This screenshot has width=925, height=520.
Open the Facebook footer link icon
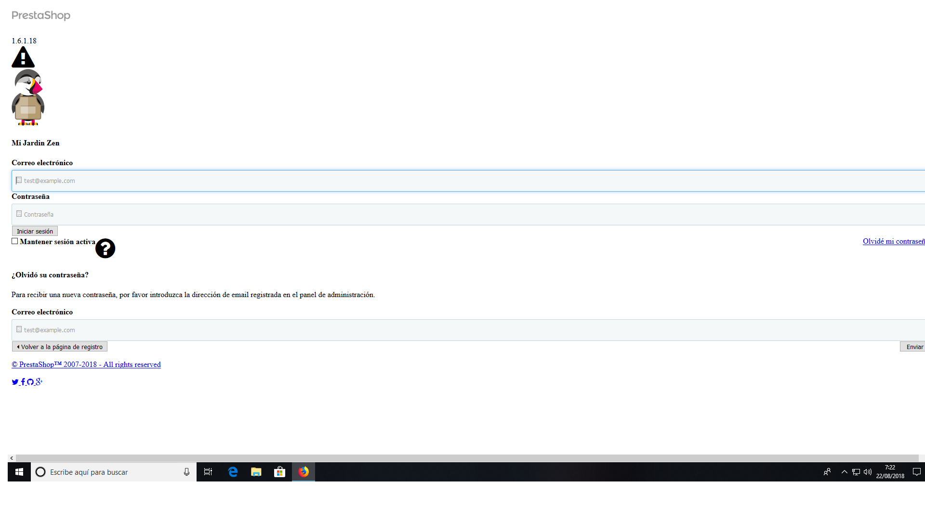click(23, 382)
